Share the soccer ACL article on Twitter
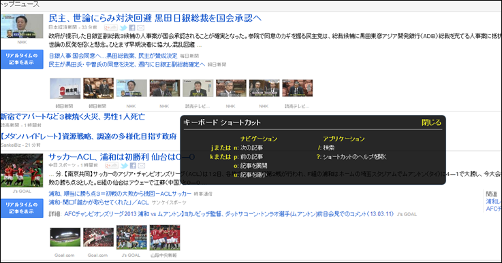The height and width of the screenshot is (263, 502). [x=124, y=166]
